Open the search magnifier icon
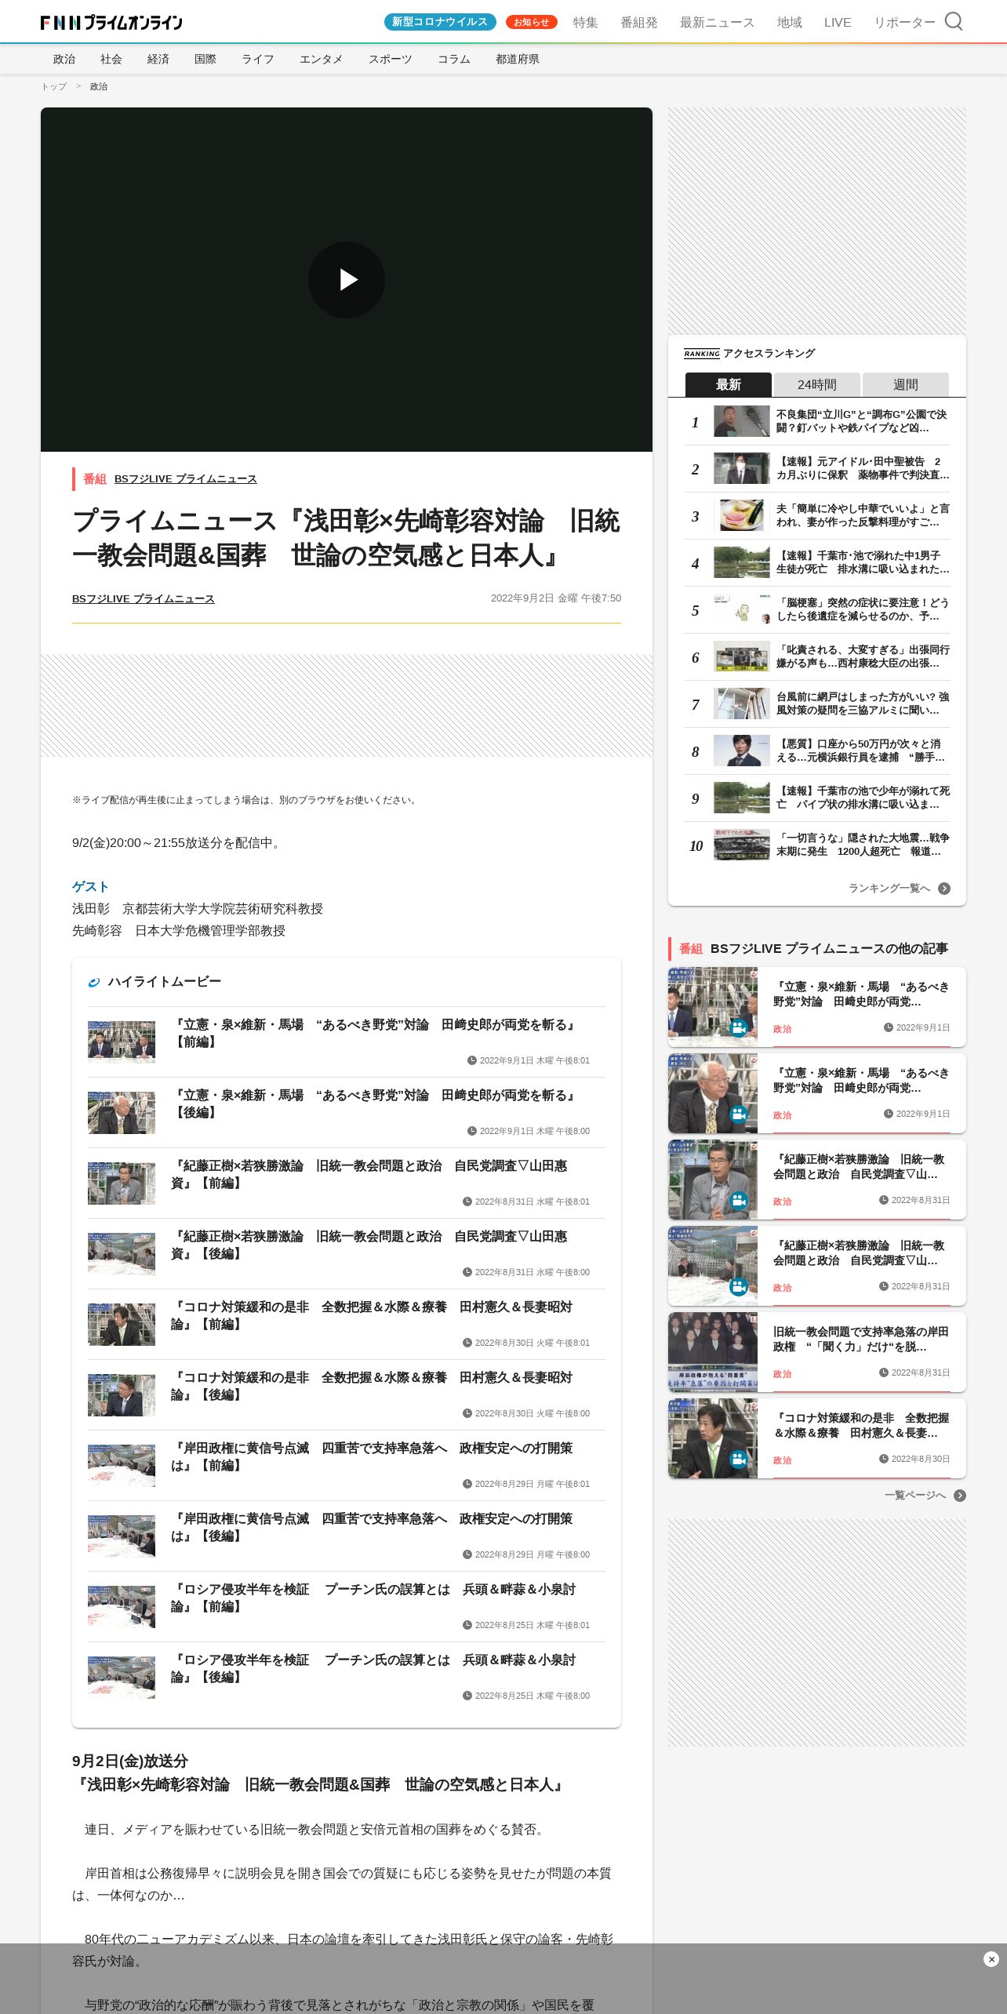The height and width of the screenshot is (2014, 1007). point(953,21)
